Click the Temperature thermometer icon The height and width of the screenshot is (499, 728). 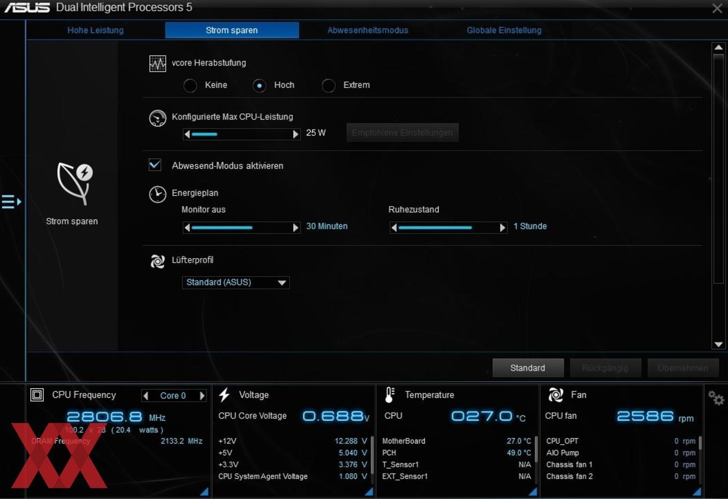390,395
